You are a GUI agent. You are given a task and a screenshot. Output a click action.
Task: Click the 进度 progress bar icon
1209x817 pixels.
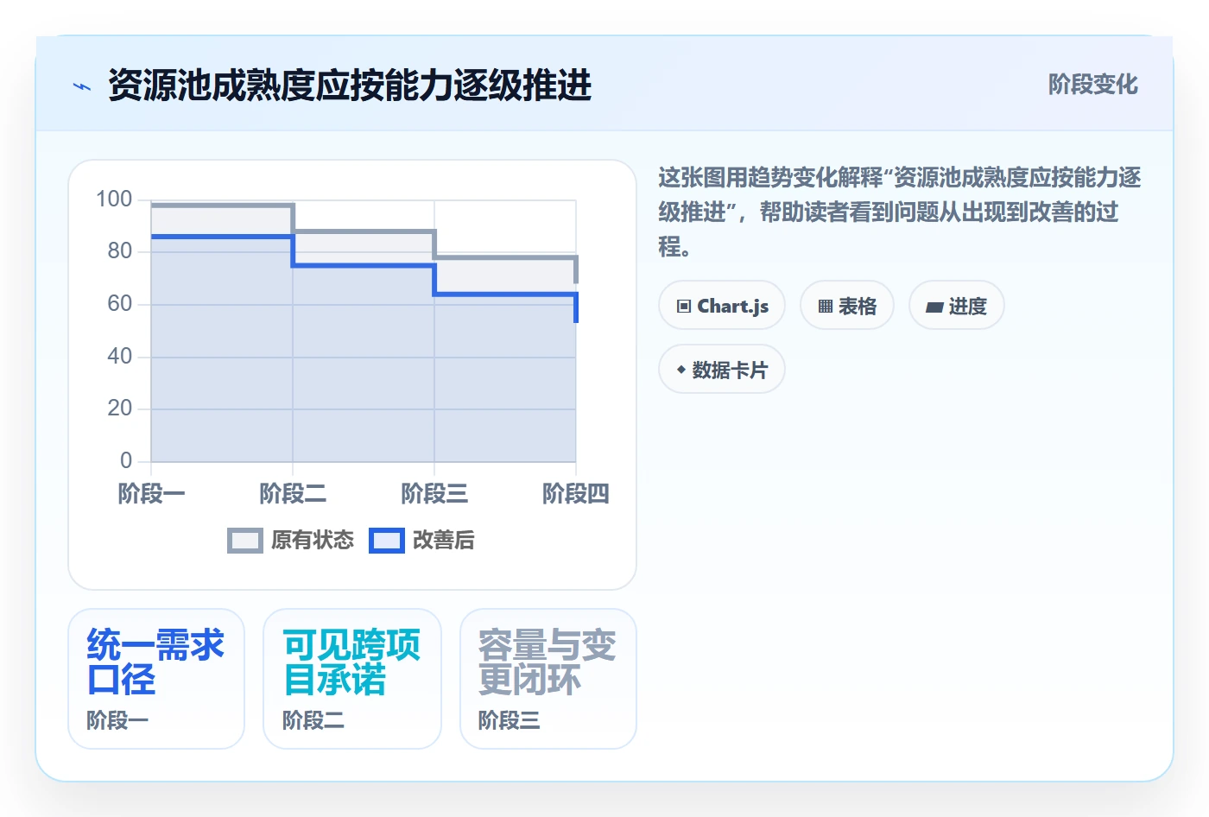(x=934, y=307)
